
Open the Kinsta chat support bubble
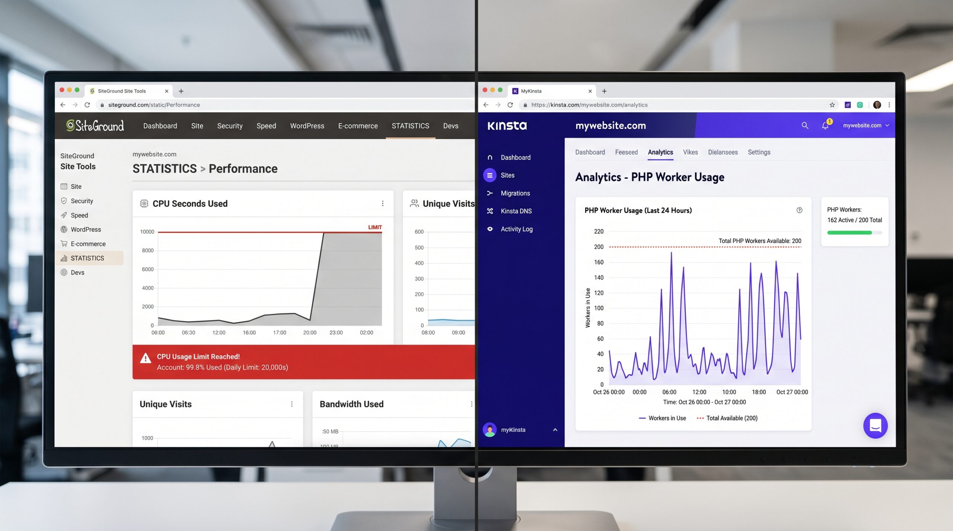(x=875, y=425)
